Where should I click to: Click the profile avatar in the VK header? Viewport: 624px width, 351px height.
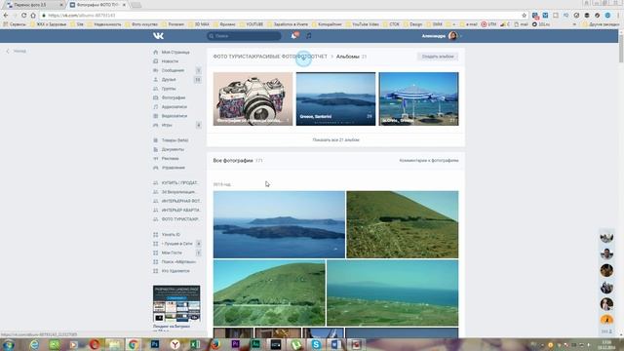[452, 36]
